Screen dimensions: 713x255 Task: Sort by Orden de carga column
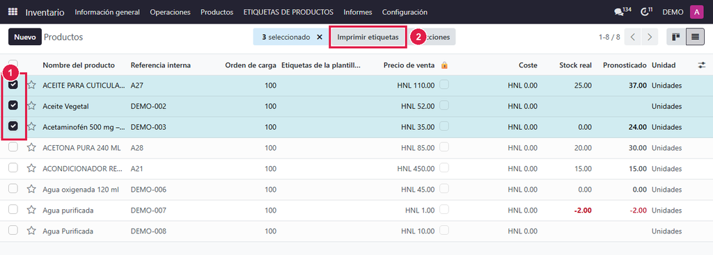click(x=251, y=65)
